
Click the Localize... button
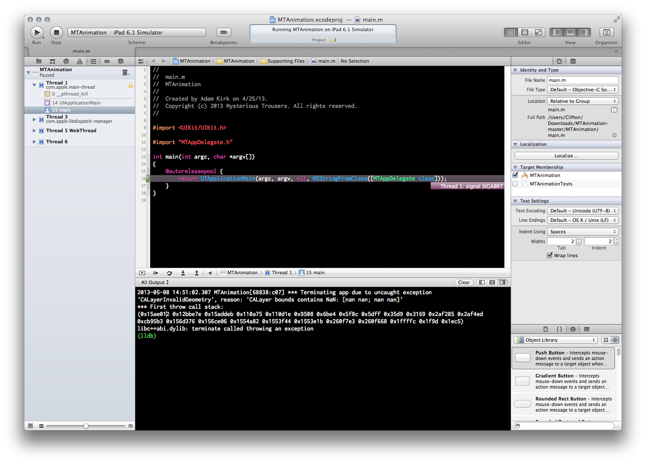click(566, 156)
